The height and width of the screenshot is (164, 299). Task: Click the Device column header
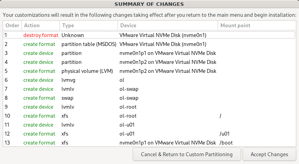click(167, 25)
